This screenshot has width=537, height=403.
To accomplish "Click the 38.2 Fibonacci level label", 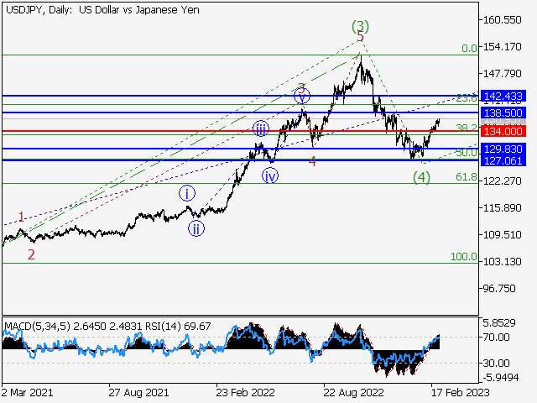I will [467, 128].
